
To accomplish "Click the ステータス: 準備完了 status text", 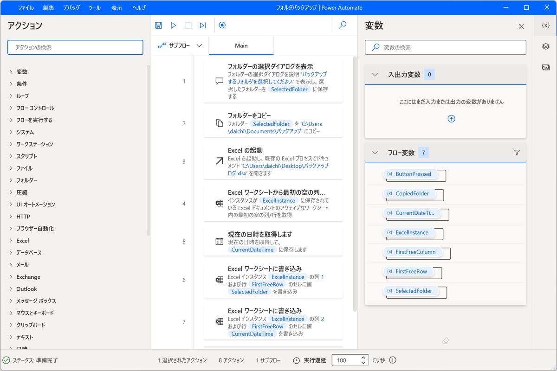I will [35, 360].
